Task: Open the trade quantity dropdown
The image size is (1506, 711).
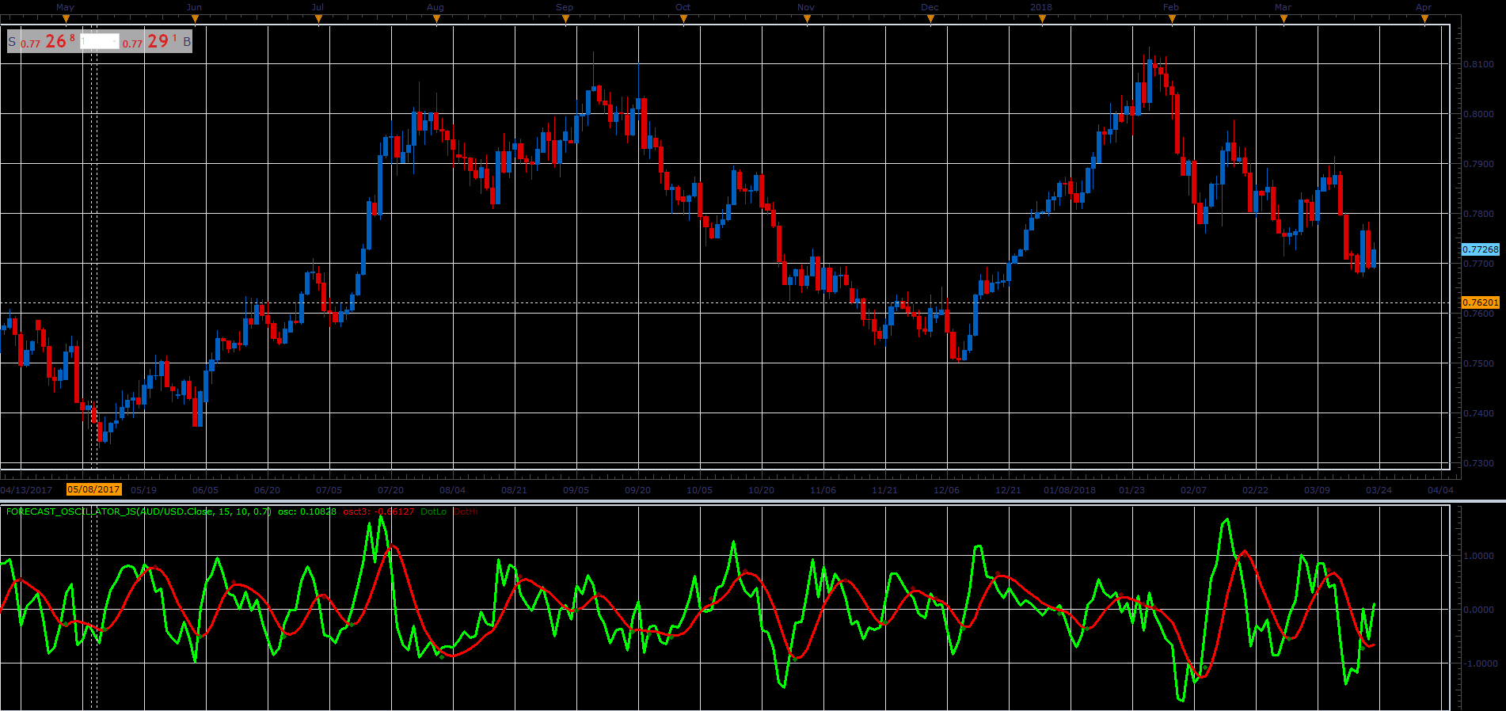Action: [100, 41]
